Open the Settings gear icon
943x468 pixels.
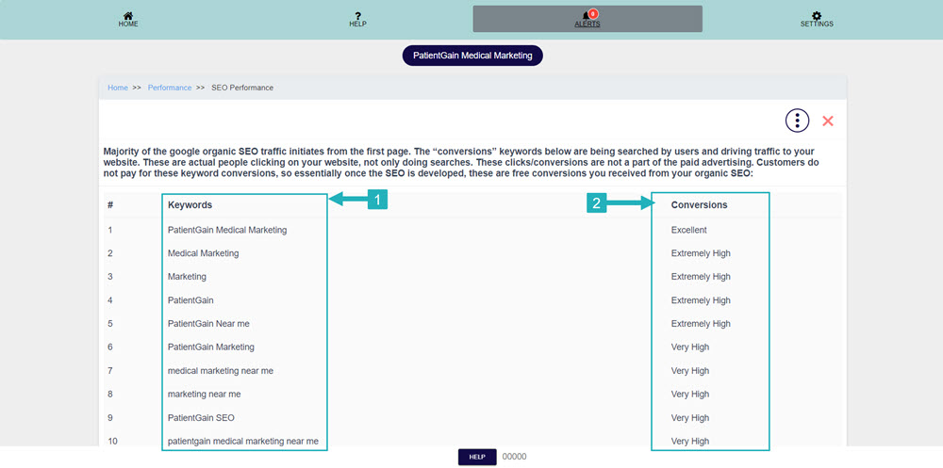click(817, 16)
